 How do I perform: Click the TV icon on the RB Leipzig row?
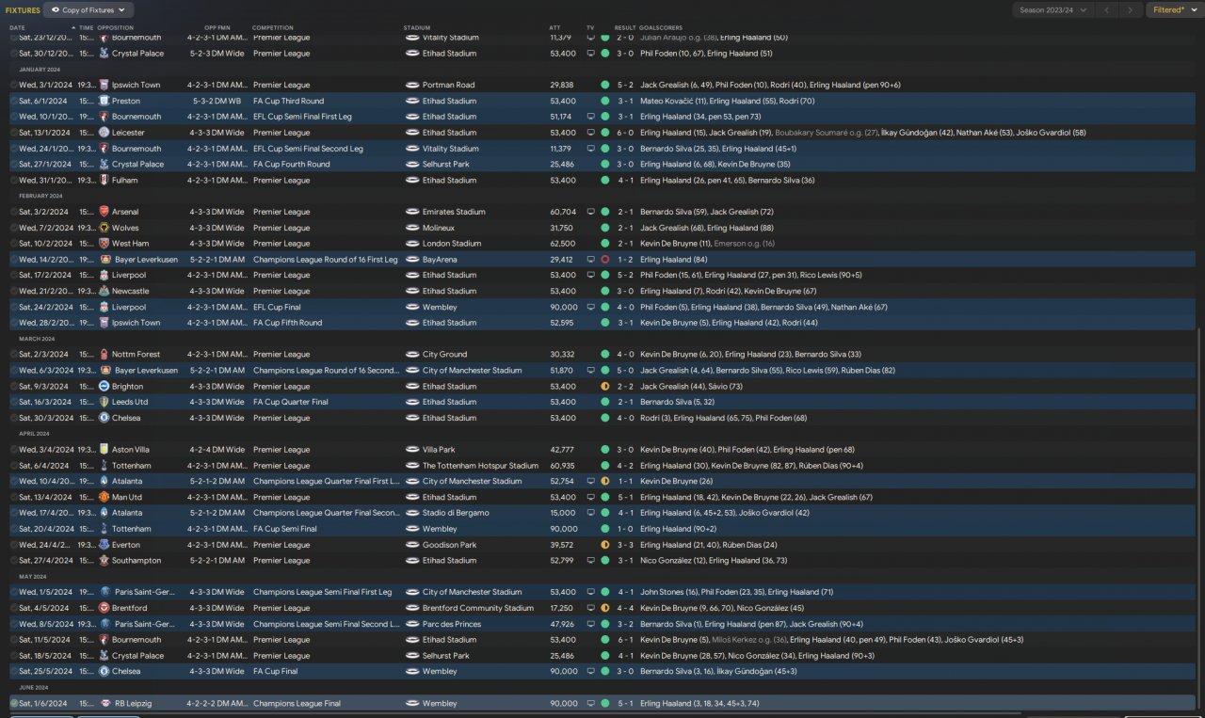[590, 703]
